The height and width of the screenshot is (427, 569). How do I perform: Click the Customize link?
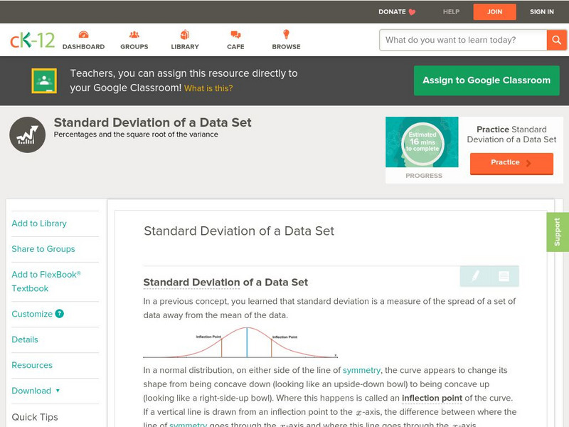click(32, 314)
